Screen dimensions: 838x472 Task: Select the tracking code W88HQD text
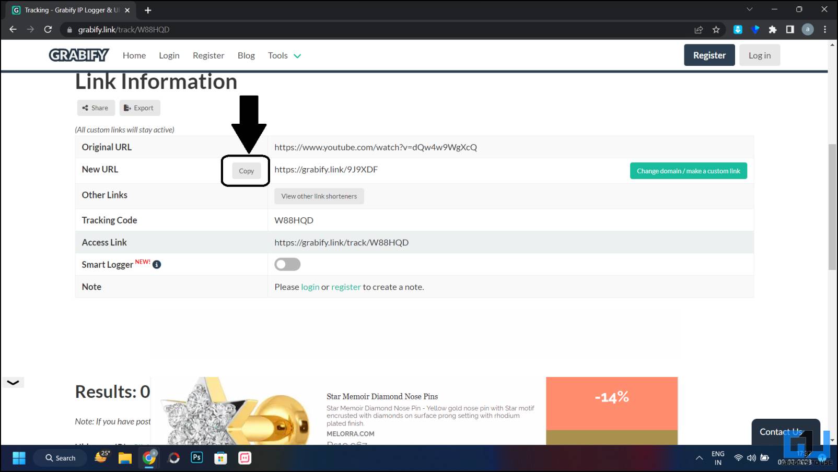point(294,220)
